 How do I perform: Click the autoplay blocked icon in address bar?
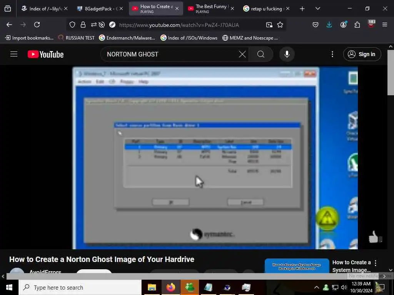pyautogui.click(x=102, y=25)
